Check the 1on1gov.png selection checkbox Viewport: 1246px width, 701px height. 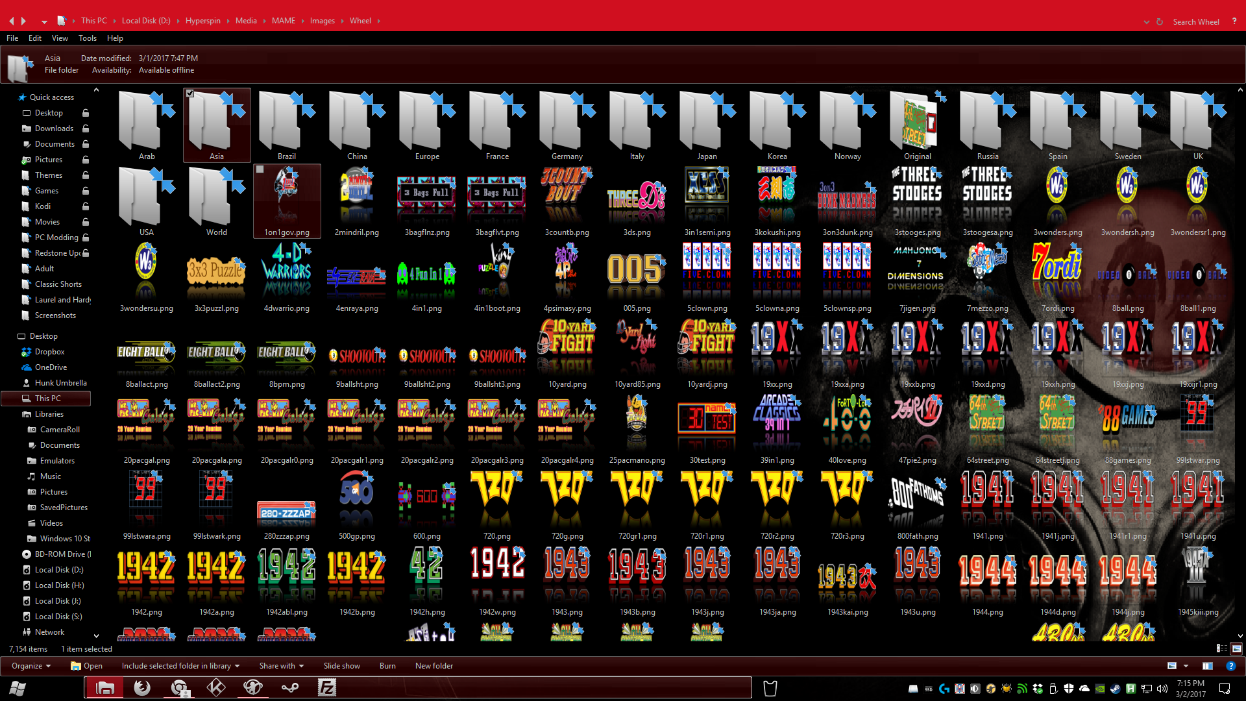coord(260,169)
